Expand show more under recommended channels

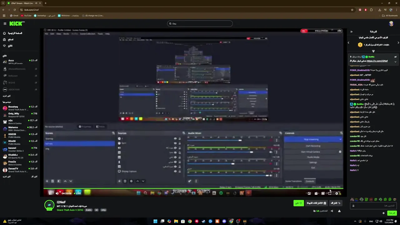coord(7,177)
